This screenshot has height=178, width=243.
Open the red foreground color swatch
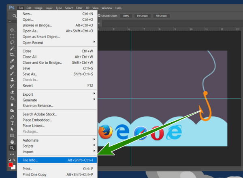11,165
